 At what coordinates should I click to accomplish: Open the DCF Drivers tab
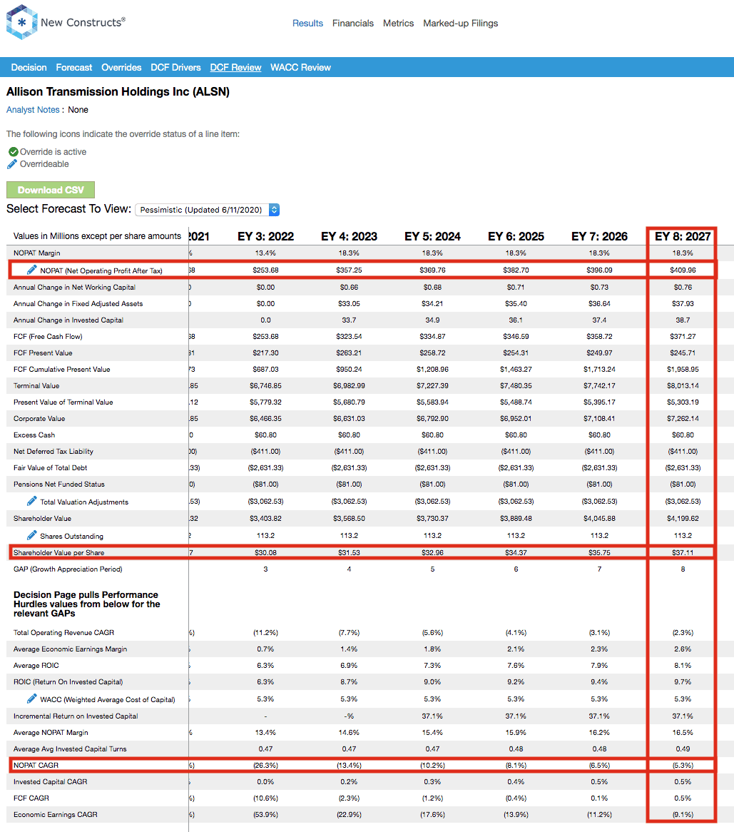click(x=175, y=67)
